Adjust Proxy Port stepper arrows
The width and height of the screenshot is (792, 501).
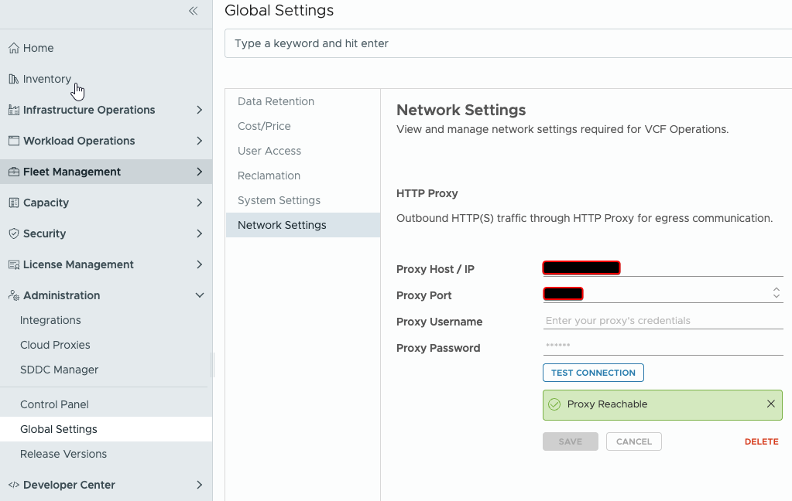(x=777, y=292)
